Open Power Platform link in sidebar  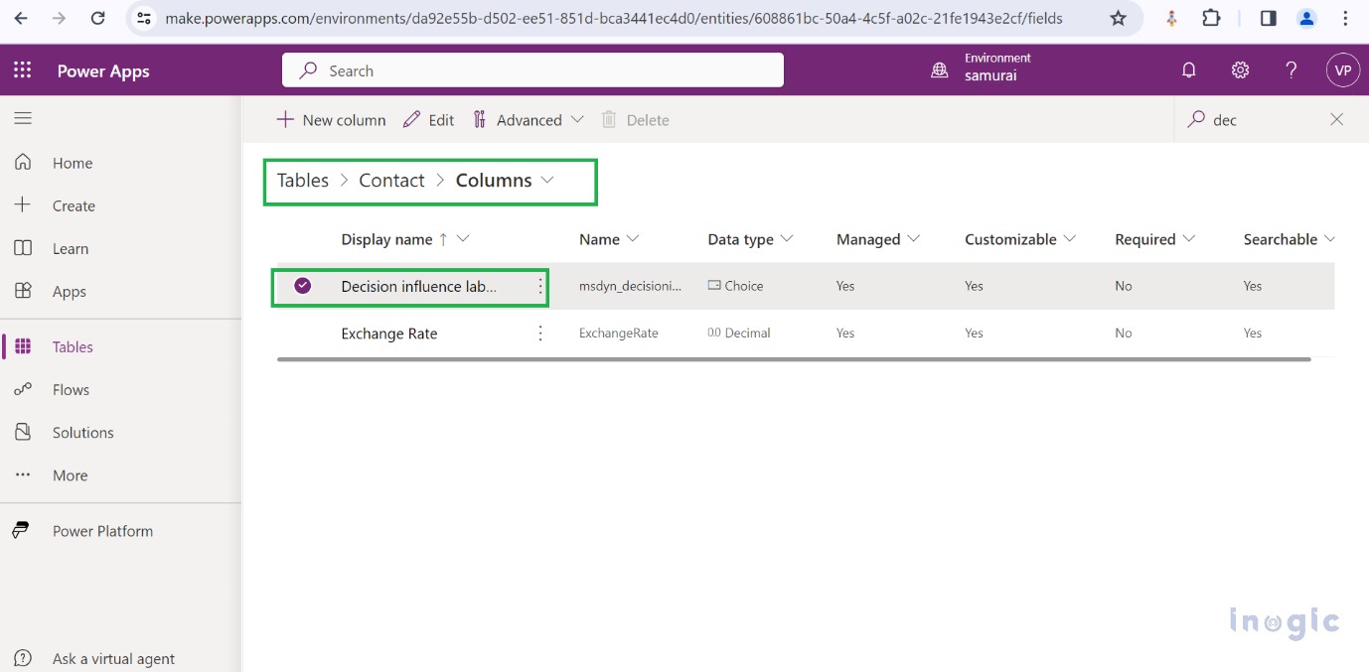coord(102,530)
